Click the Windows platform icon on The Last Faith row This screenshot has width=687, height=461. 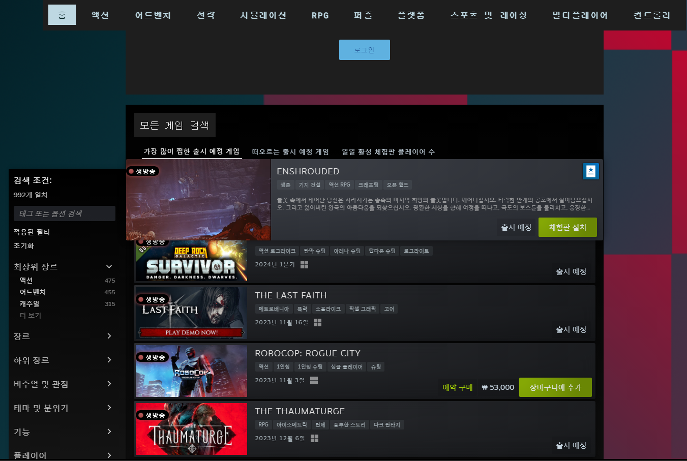click(318, 322)
